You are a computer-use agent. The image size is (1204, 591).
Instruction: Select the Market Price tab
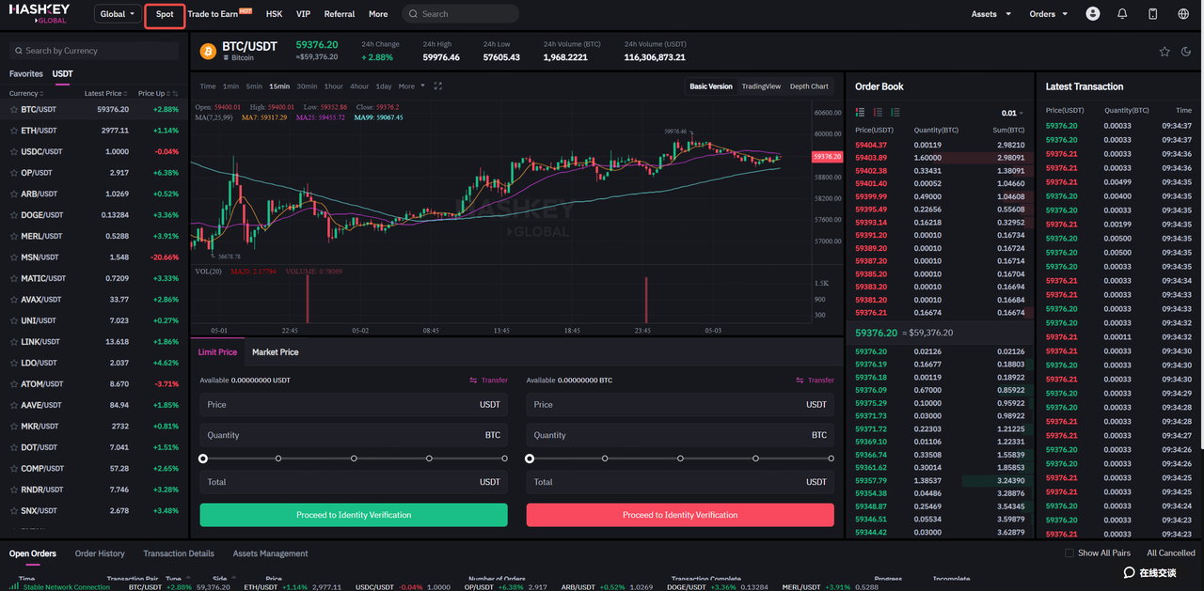pos(276,352)
